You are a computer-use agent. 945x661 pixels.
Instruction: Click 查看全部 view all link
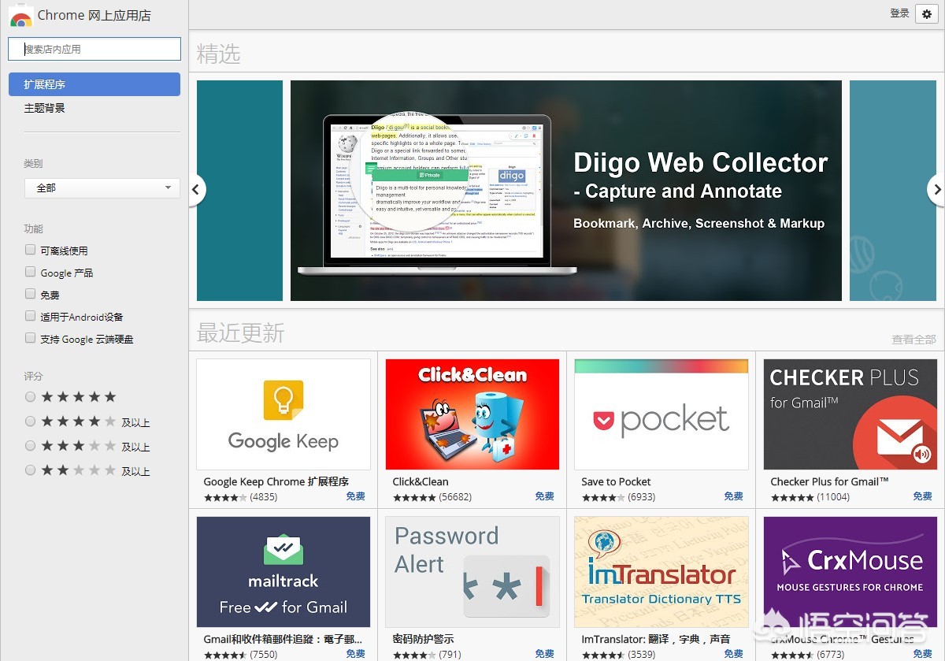913,340
